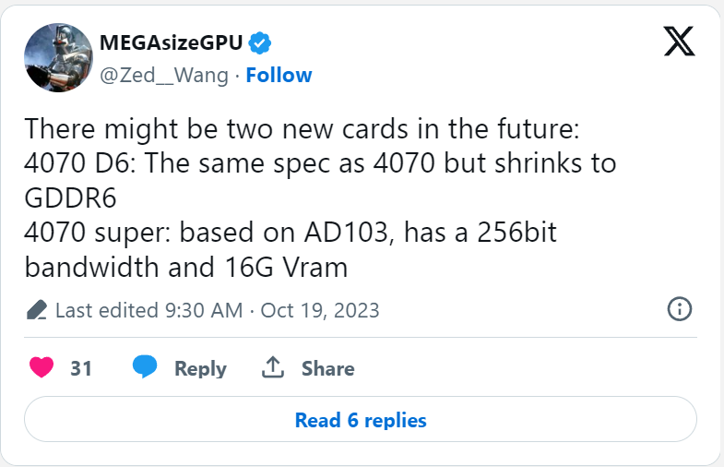
Task: Click the first tweet line about two new cards
Action: pyautogui.click(x=302, y=128)
